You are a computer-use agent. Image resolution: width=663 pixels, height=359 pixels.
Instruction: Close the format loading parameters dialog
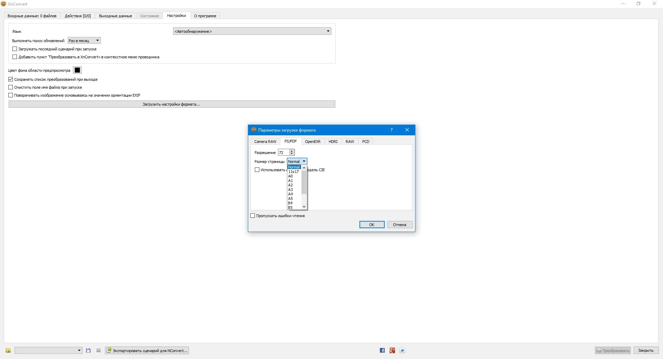[407, 130]
